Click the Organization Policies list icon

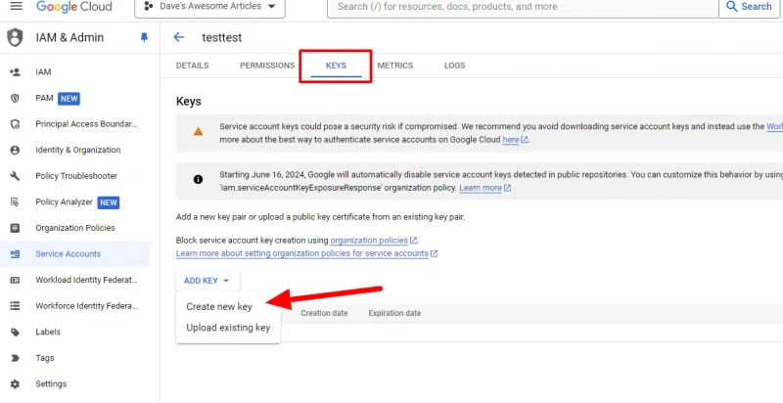(x=15, y=228)
